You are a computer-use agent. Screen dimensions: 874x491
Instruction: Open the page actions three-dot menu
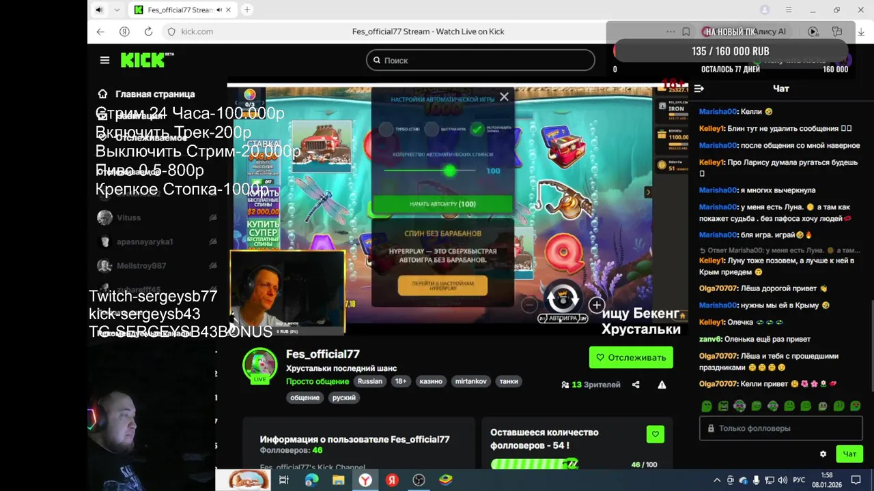(x=671, y=31)
